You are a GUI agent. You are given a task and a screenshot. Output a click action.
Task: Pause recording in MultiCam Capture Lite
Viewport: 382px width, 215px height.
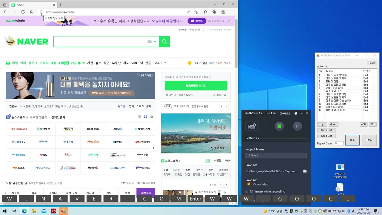click(x=297, y=126)
